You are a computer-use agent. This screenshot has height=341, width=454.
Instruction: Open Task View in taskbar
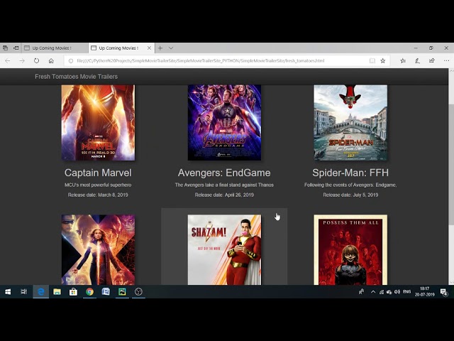coord(23,292)
